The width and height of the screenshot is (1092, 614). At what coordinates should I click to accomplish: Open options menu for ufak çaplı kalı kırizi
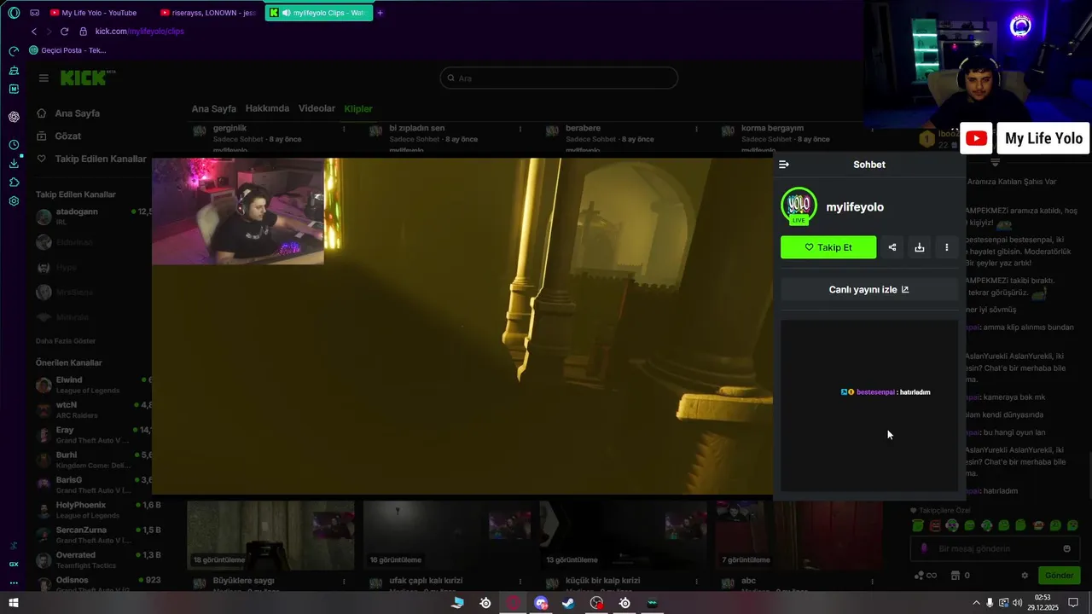520,582
